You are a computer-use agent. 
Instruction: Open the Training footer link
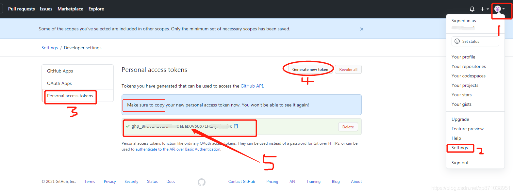pyautogui.click(x=313, y=182)
